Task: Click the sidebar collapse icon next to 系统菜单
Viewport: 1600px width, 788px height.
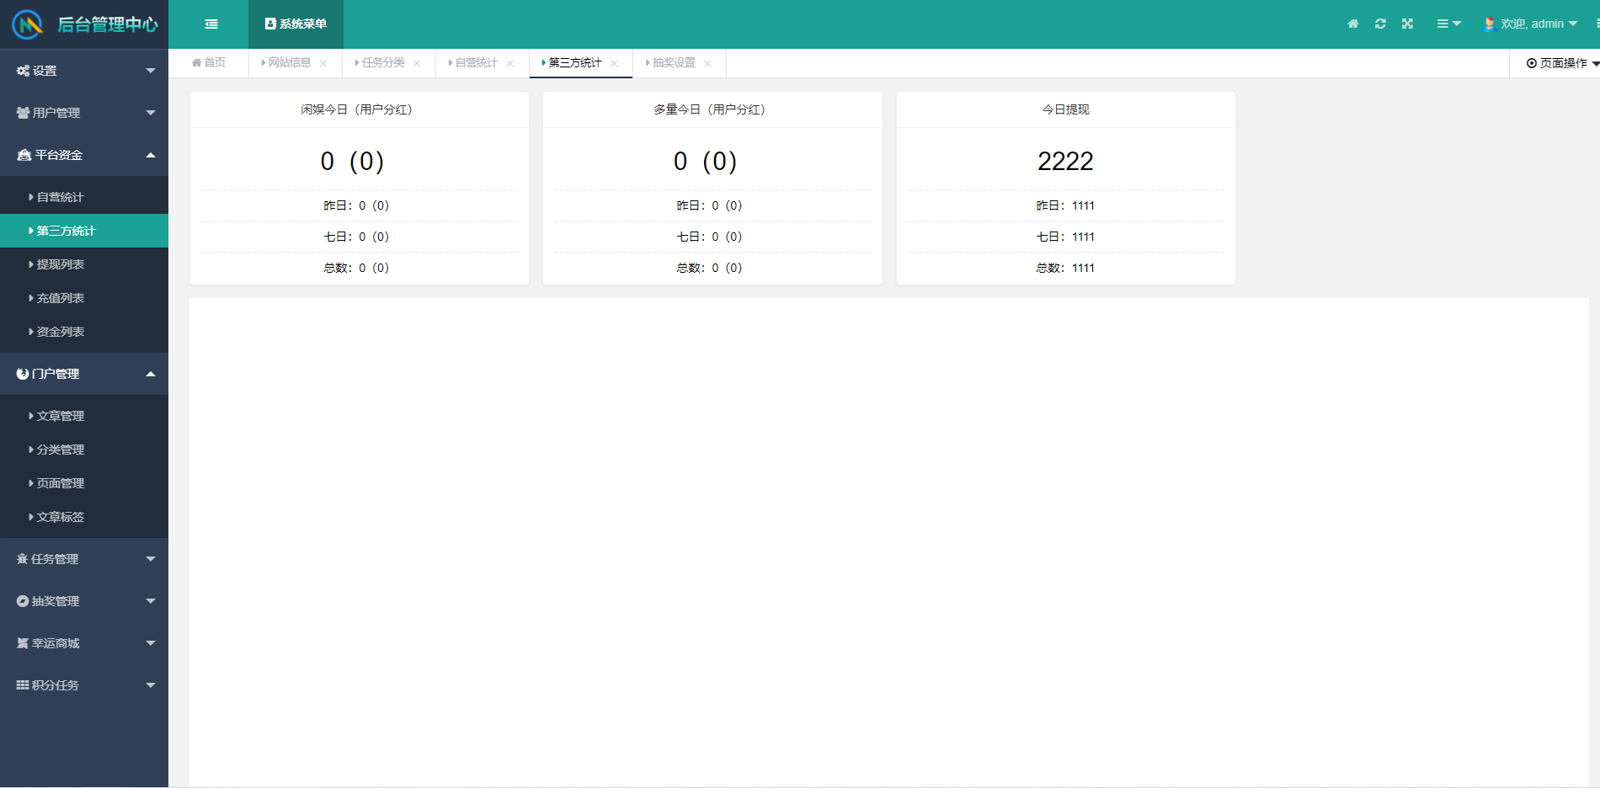Action: 211,24
